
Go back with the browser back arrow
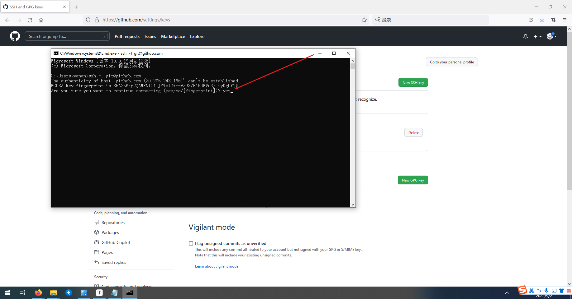point(7,20)
